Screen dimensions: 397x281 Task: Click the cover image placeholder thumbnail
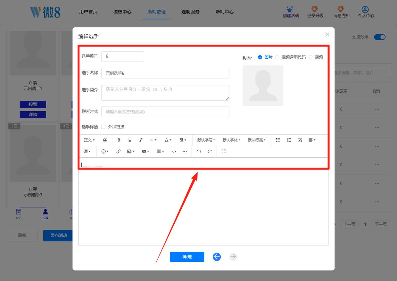[263, 85]
